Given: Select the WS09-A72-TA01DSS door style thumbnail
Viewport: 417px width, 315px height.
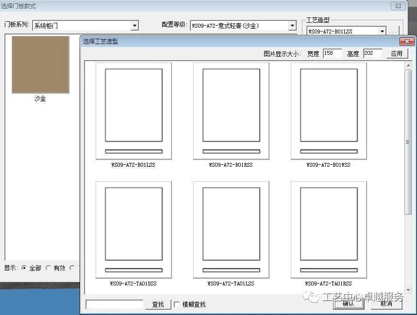Looking at the screenshot, I should pos(133,229).
